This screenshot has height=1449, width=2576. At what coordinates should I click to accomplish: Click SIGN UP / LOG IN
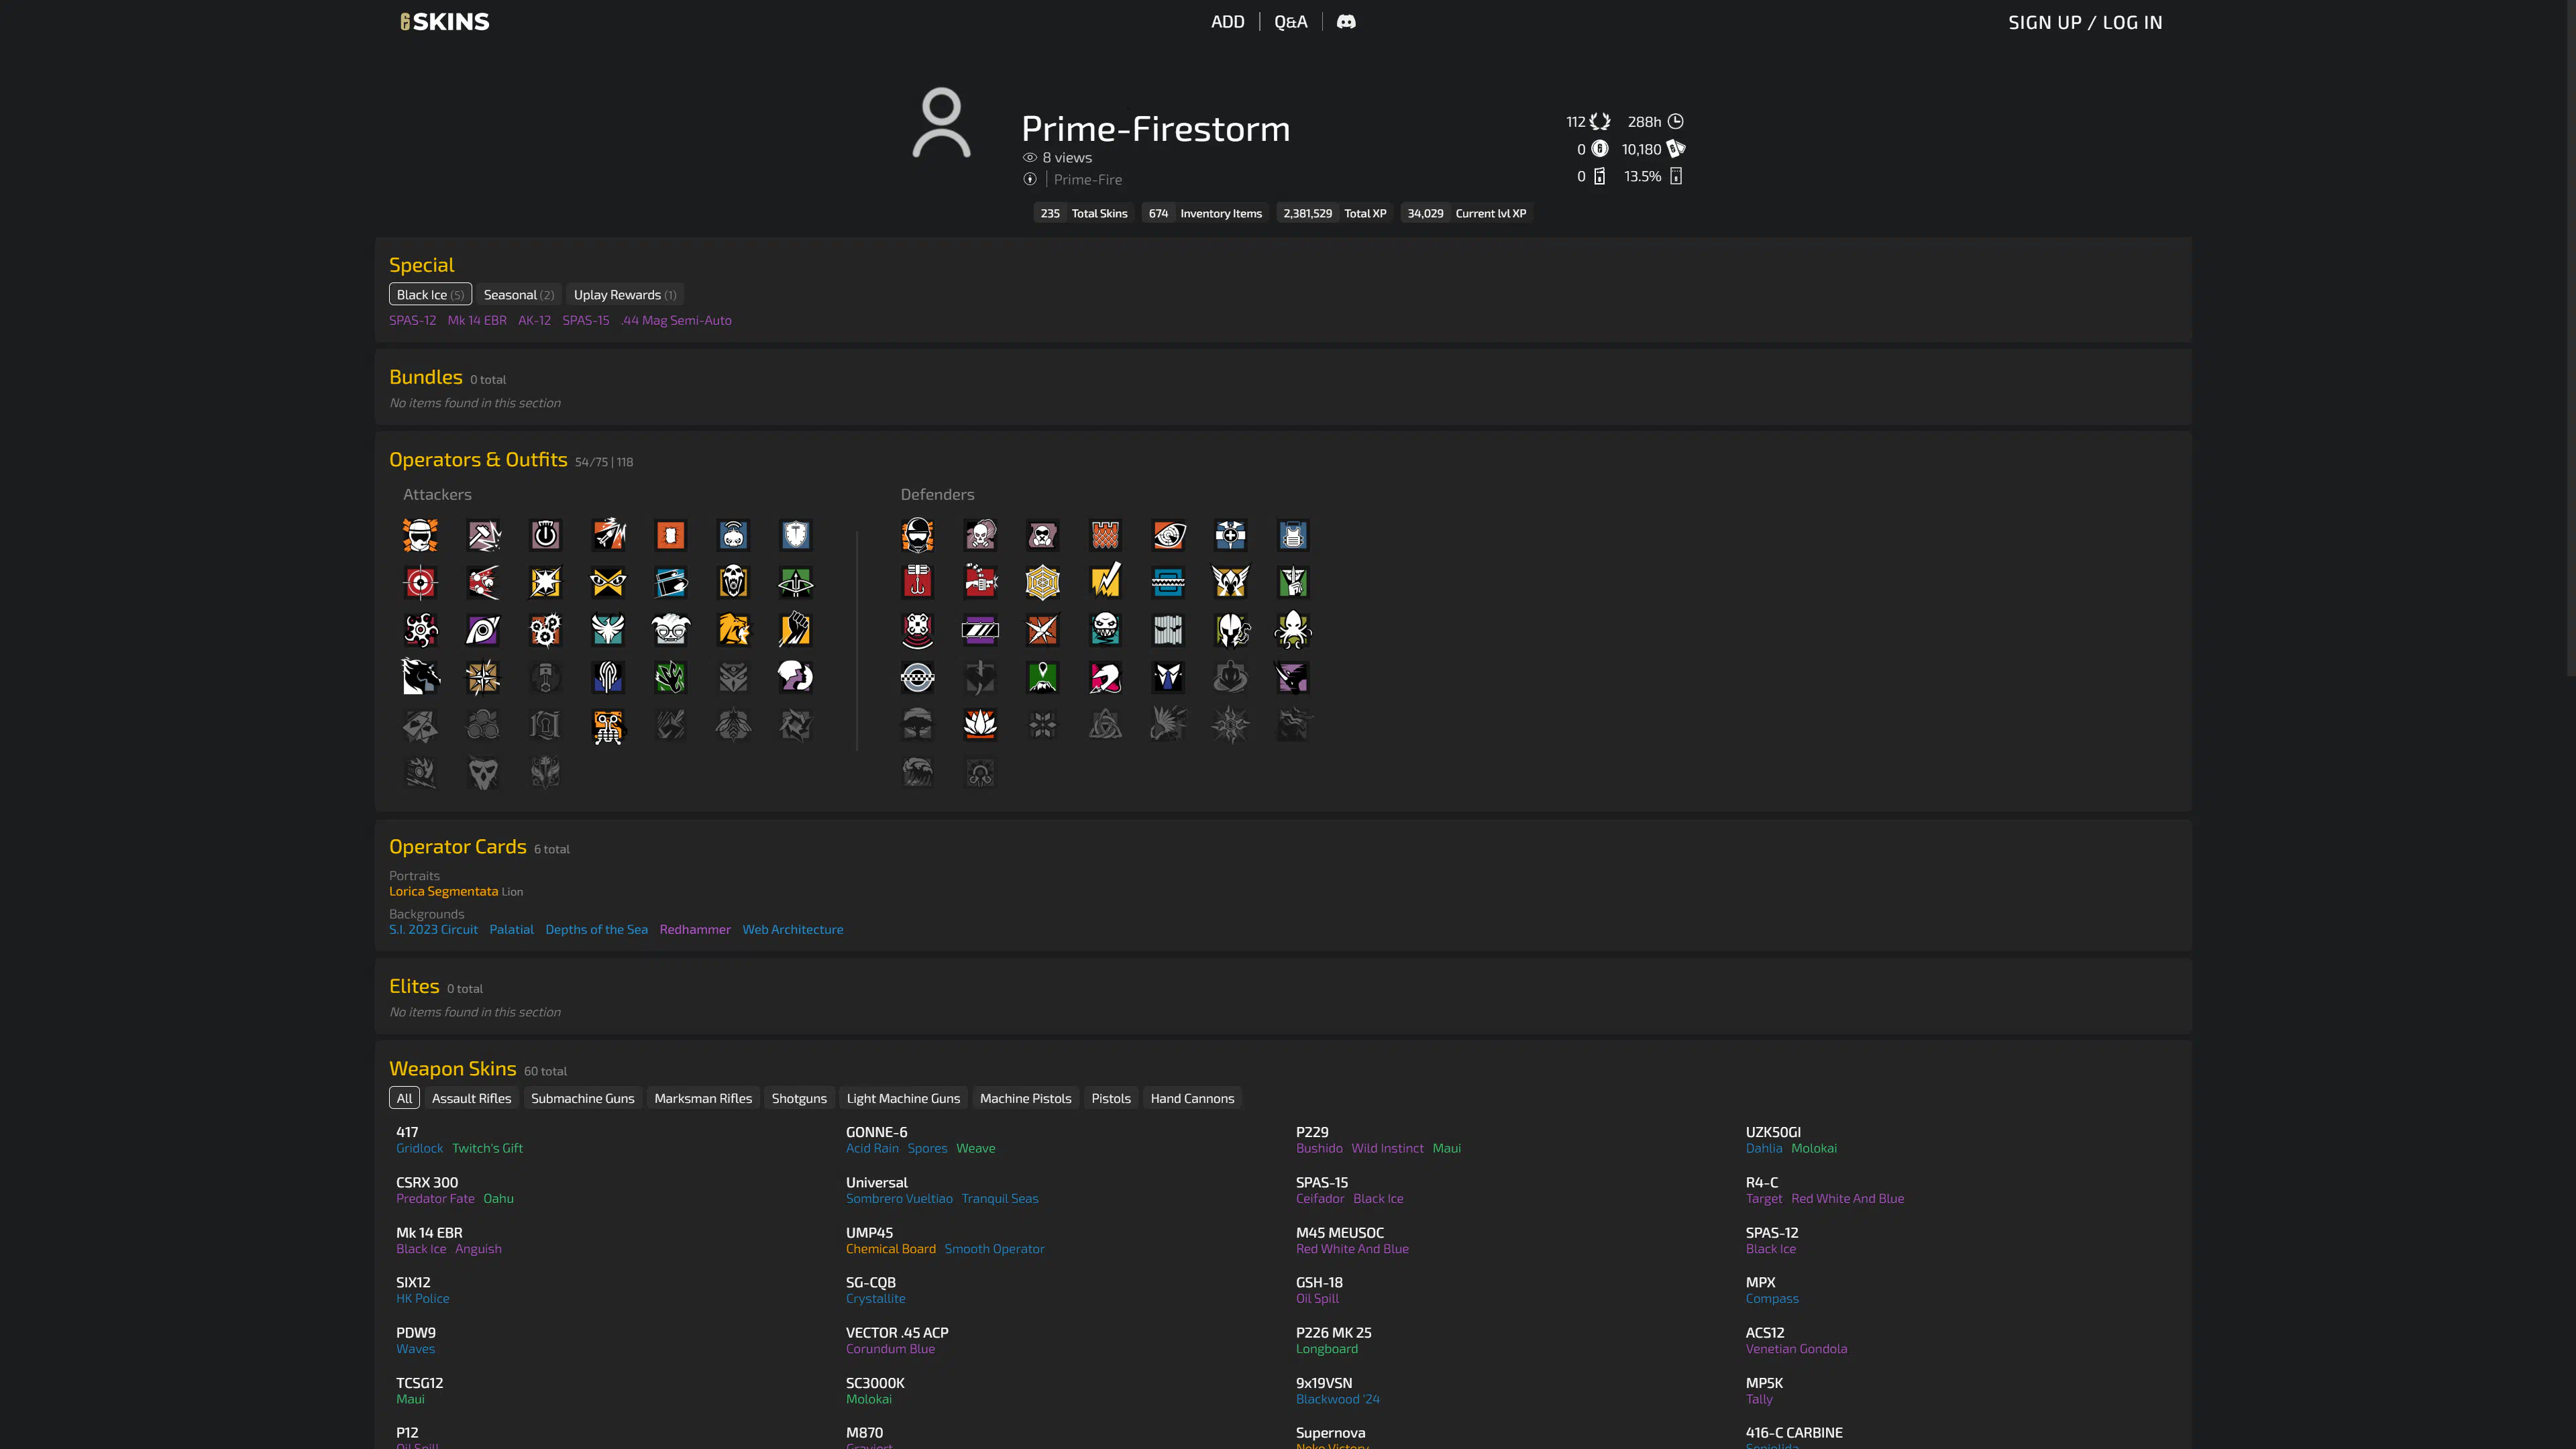[2085, 23]
